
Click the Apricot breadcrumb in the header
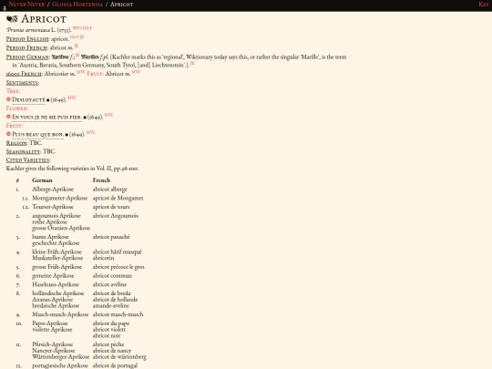click(122, 5)
